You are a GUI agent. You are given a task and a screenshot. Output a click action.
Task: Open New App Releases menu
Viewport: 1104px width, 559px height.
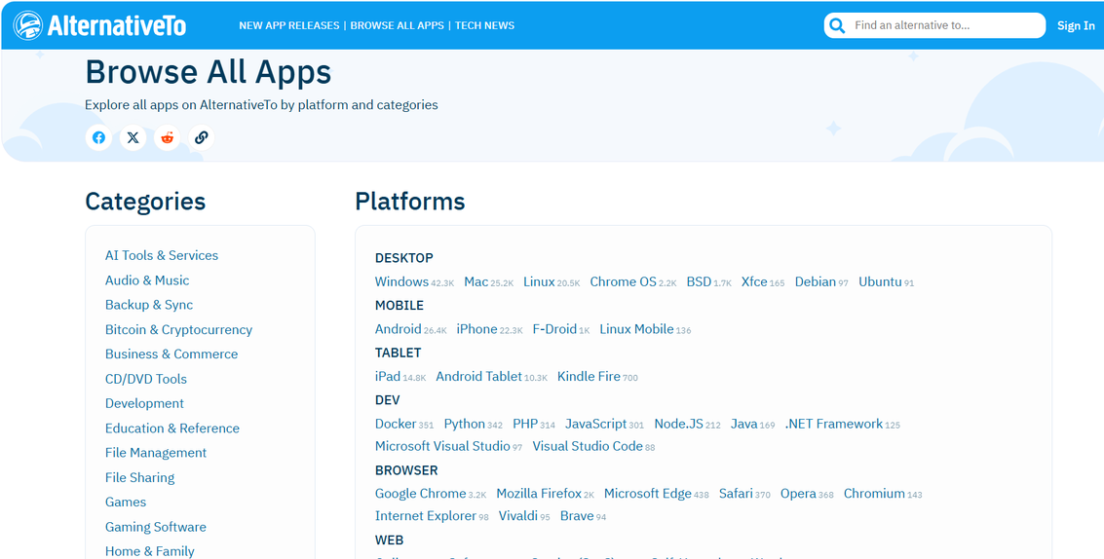pyautogui.click(x=288, y=25)
